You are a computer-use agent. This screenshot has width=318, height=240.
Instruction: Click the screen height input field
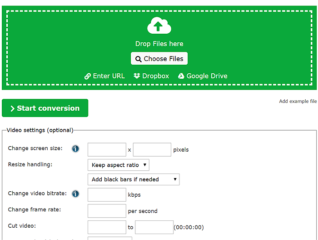point(152,150)
